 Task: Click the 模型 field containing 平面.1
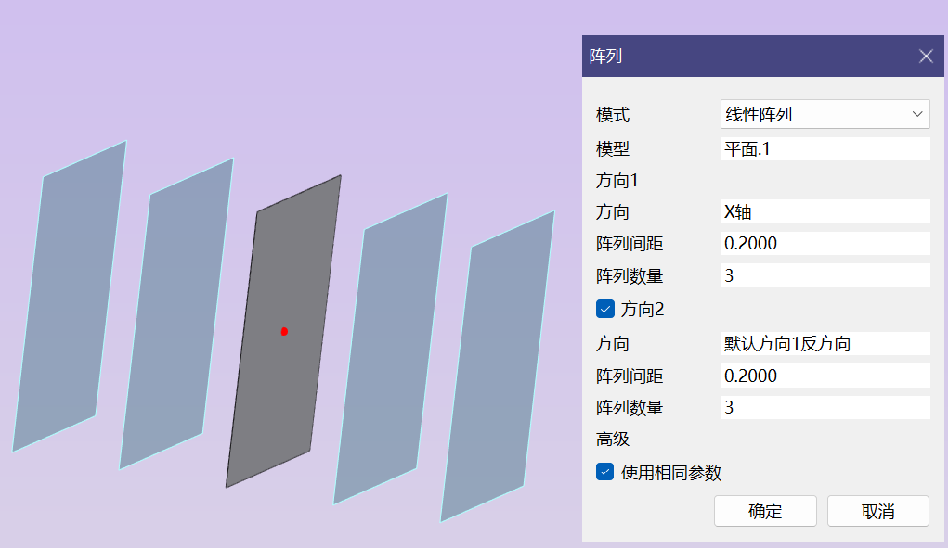(x=825, y=149)
